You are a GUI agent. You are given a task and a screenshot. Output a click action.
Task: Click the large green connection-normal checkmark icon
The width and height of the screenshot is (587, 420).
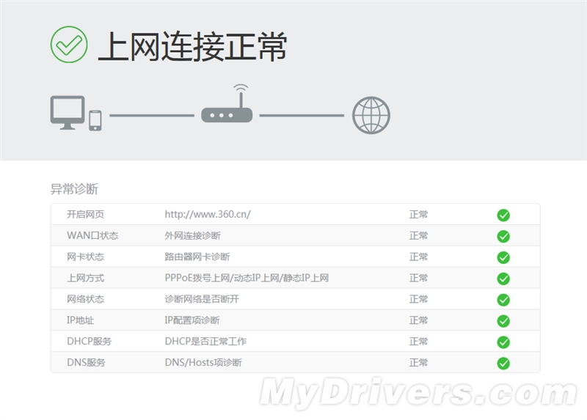69,44
